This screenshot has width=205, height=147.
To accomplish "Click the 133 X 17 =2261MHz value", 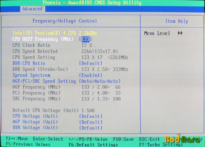I will click(105, 57).
